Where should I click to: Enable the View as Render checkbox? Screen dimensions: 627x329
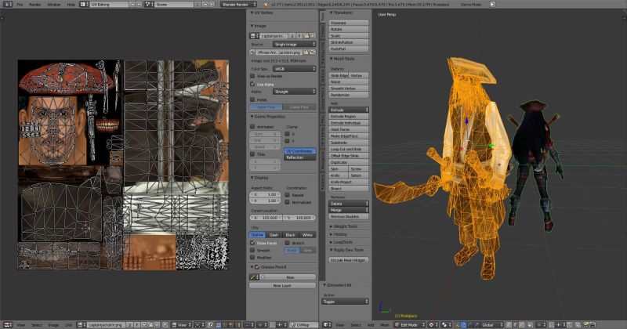(x=252, y=76)
